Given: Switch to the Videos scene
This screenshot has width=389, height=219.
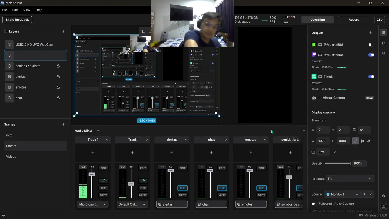Looking at the screenshot, I should 35,157.
